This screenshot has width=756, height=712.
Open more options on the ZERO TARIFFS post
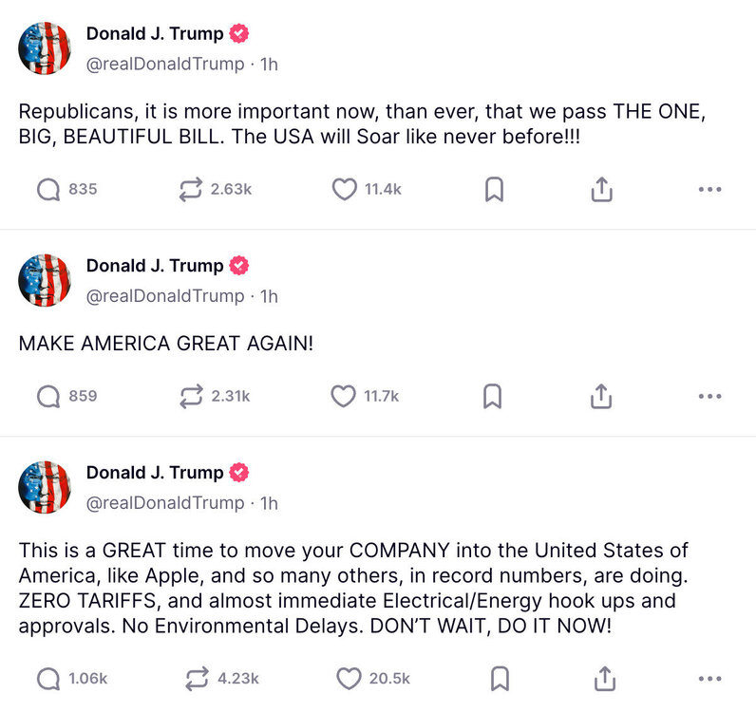coord(709,678)
